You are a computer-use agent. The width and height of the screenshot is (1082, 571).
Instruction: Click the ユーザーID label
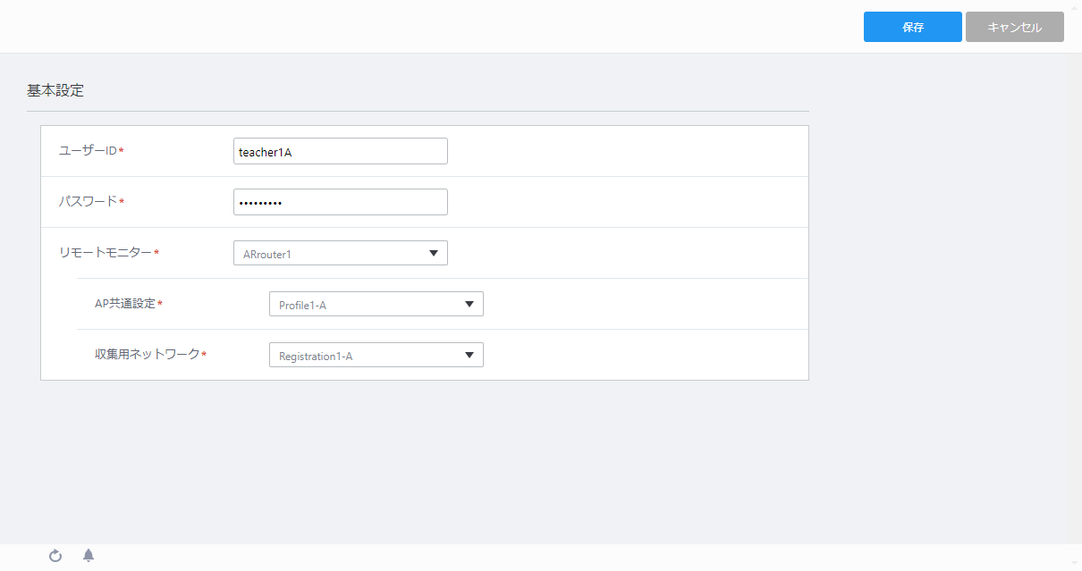point(90,150)
